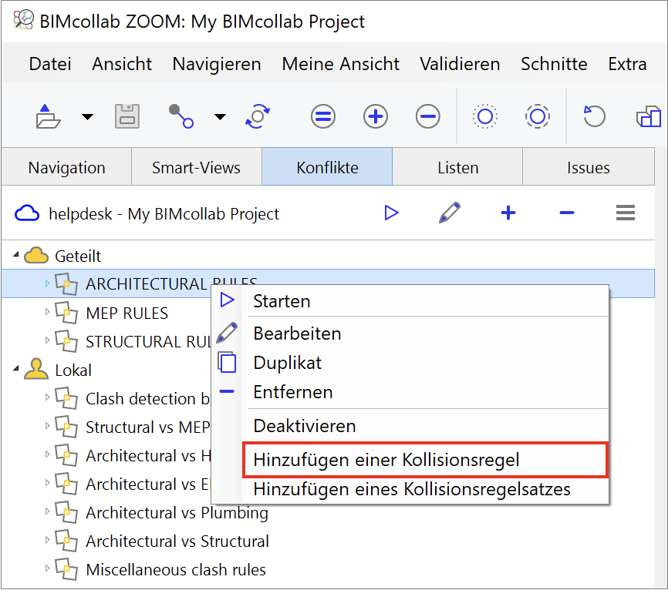
Task: Open the Validieren menu
Action: pos(460,64)
